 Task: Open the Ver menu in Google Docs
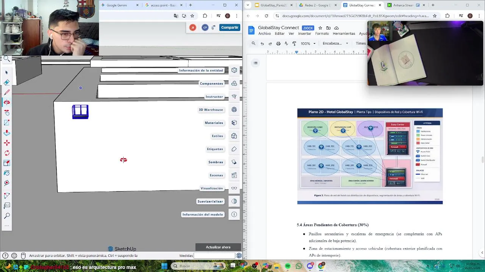(x=291, y=34)
